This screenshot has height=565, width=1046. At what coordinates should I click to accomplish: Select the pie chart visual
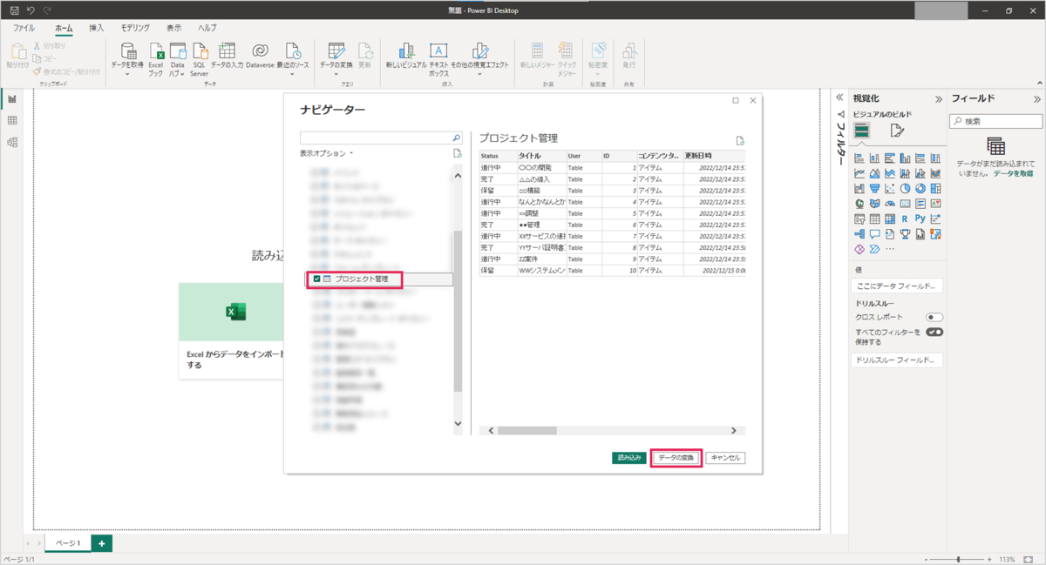[x=905, y=188]
